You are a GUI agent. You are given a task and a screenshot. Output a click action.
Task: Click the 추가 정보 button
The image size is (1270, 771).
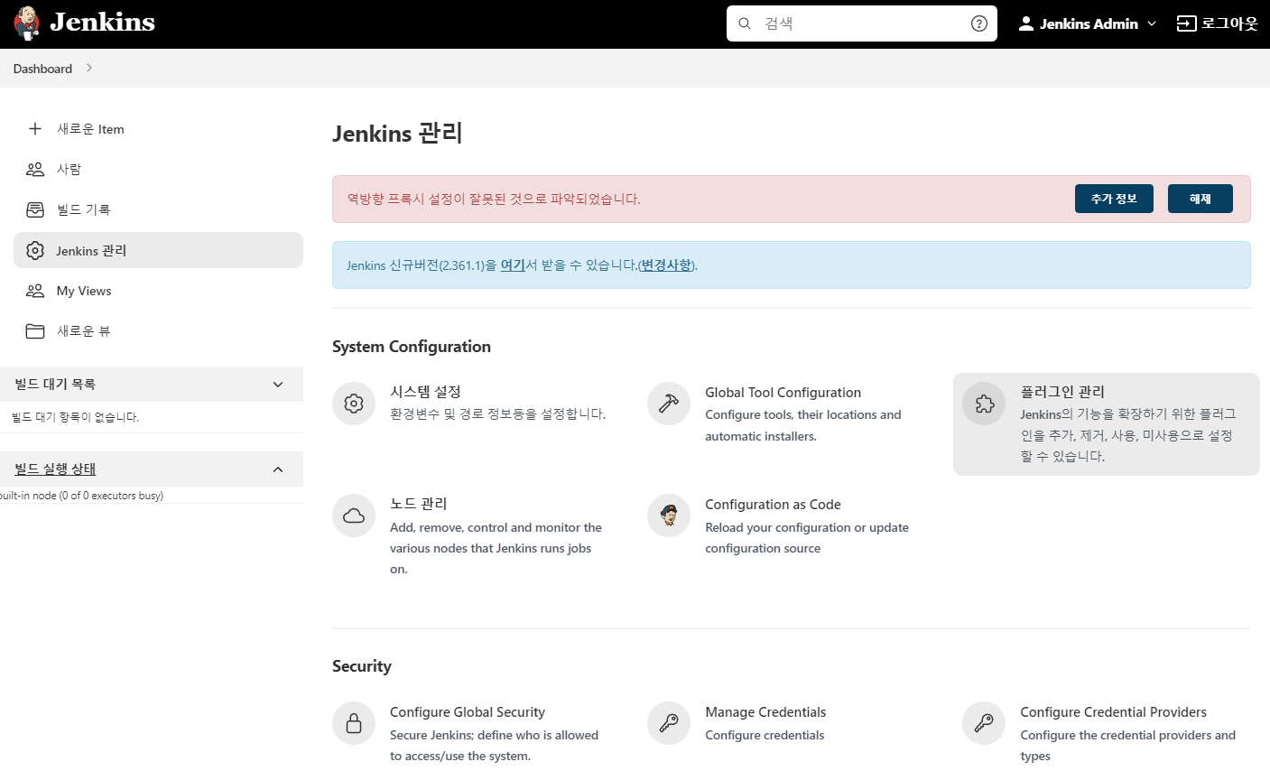click(x=1114, y=199)
